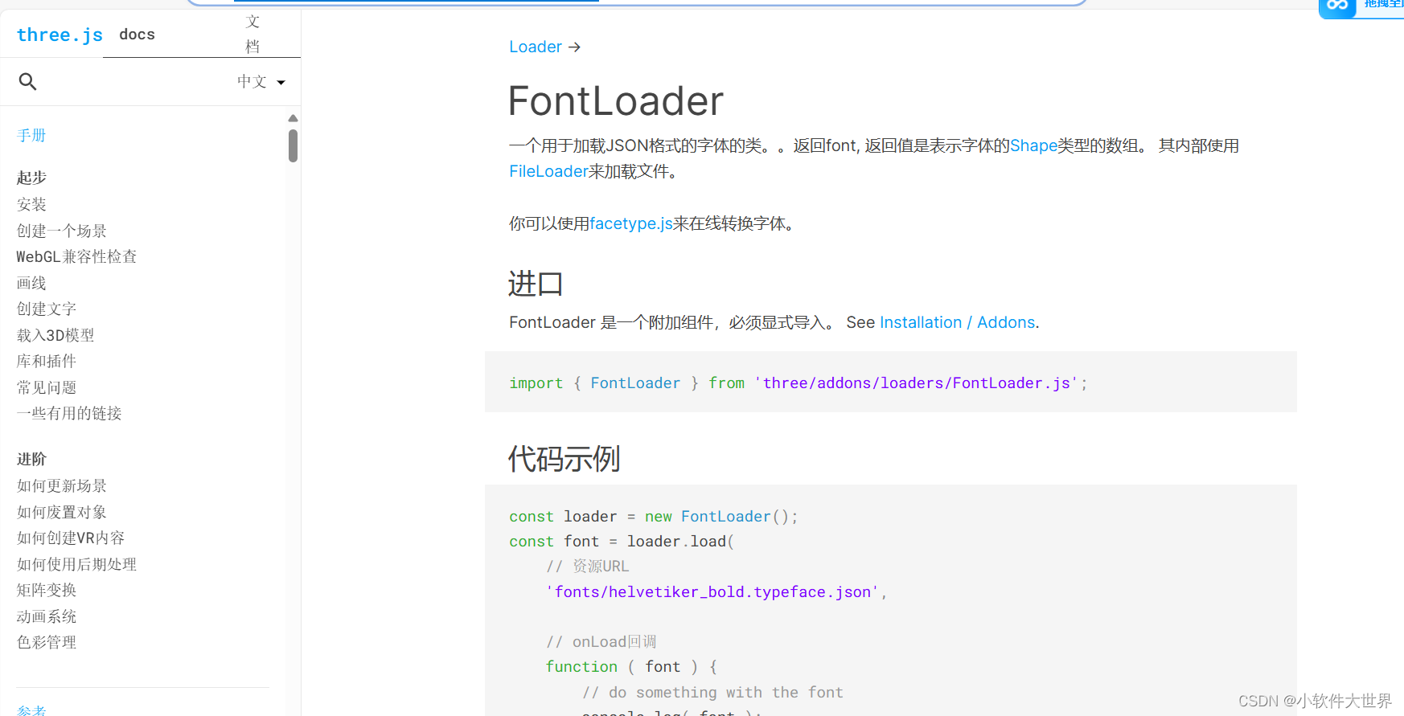Click the const loader code line
Screen dimensions: 1404x716
(x=653, y=517)
